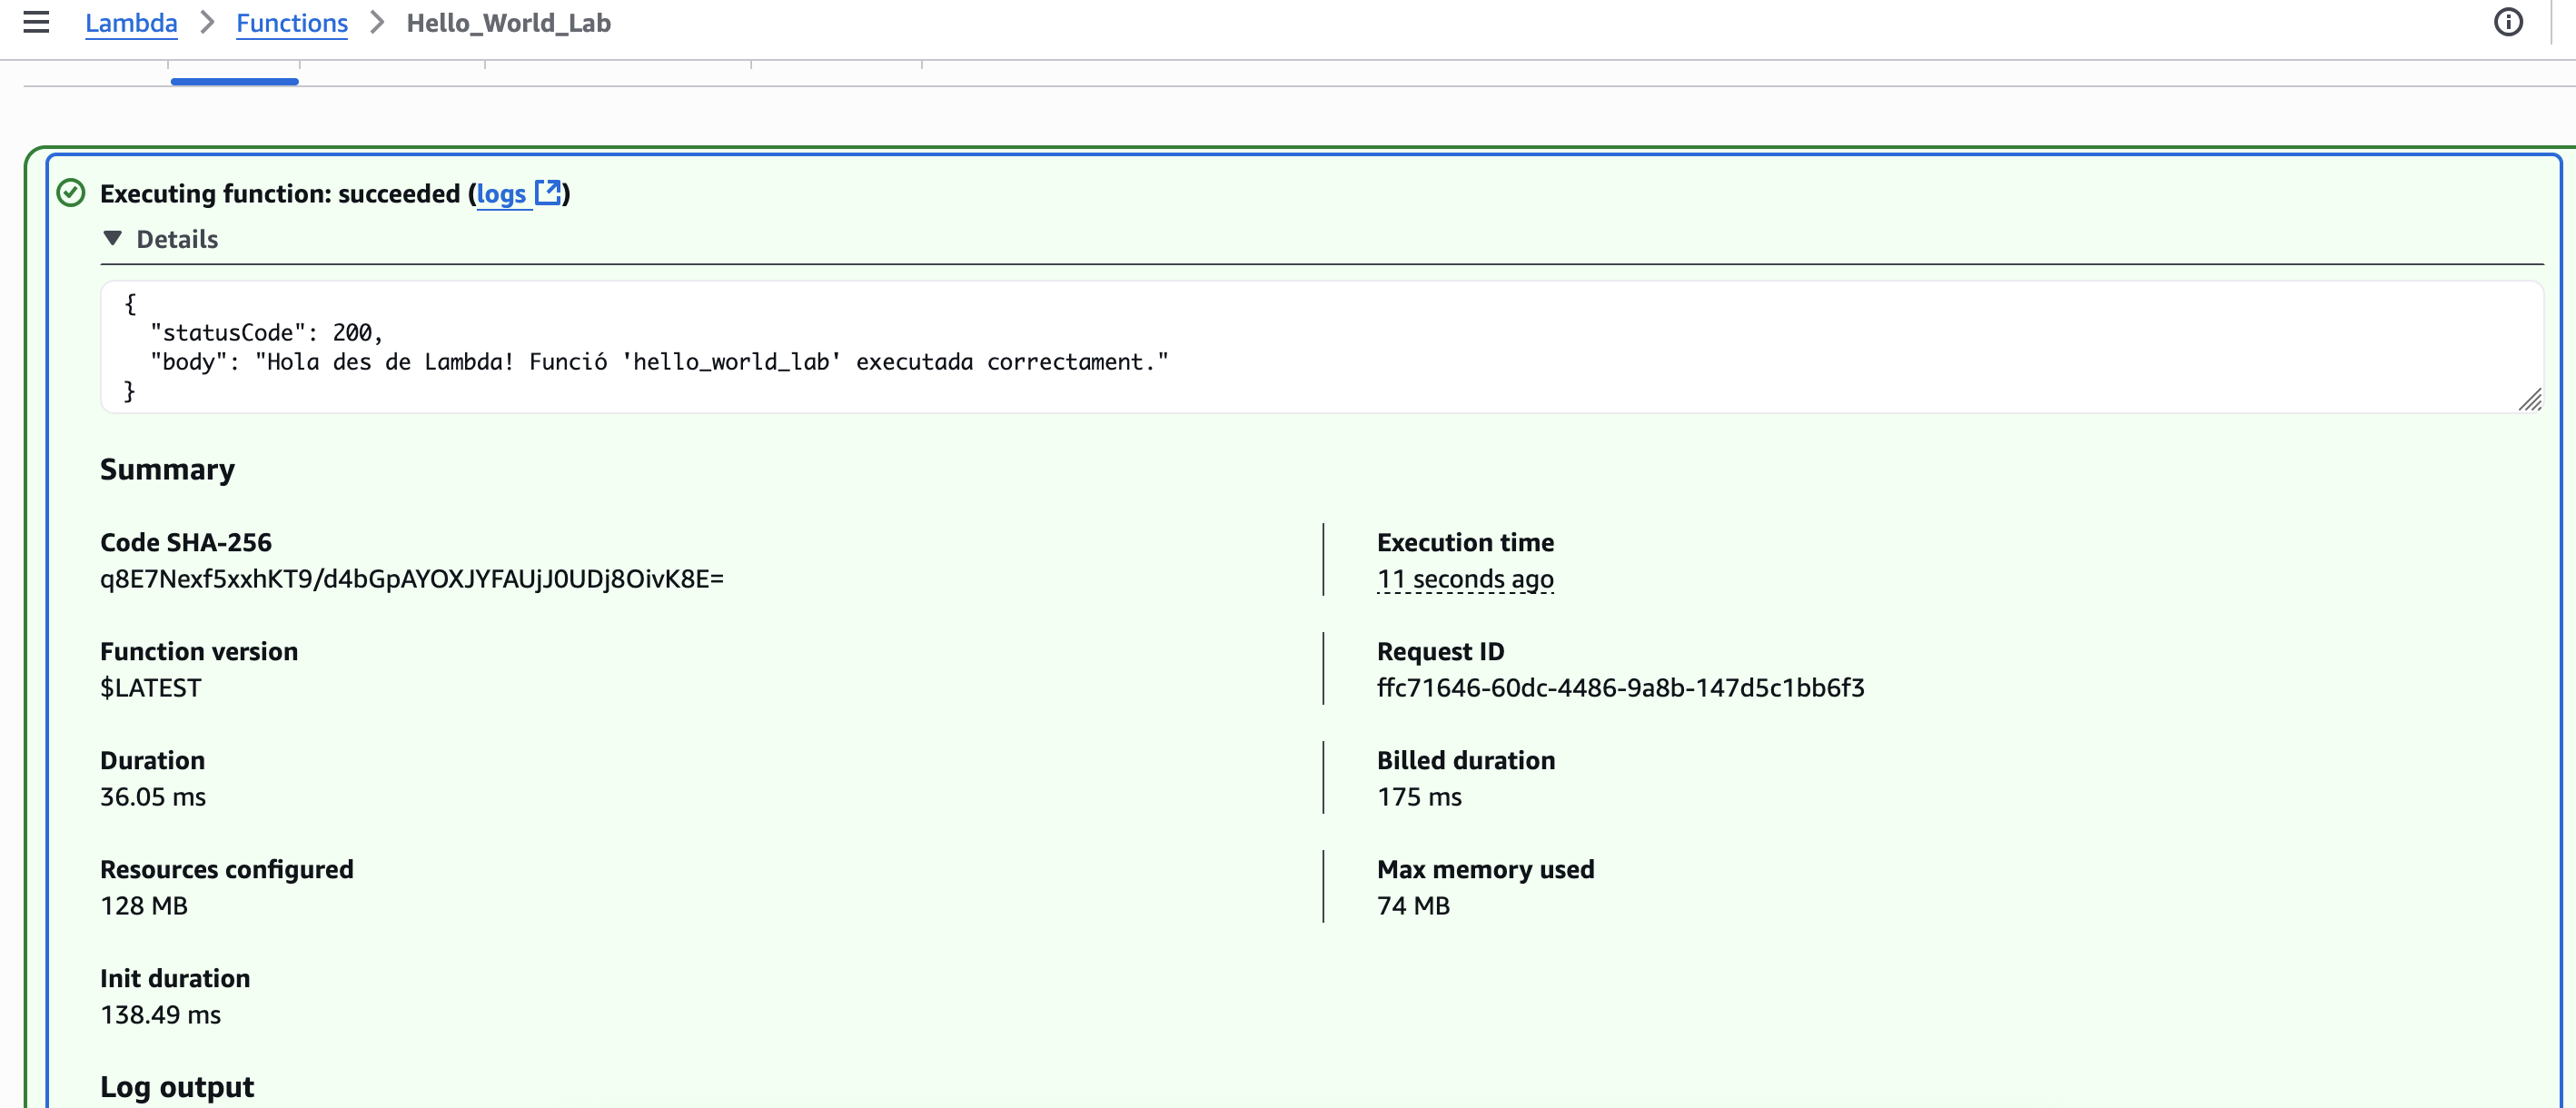Screen dimensions: 2576x1108
Task: Click the chevron after Lambda breadcrumb
Action: (207, 22)
